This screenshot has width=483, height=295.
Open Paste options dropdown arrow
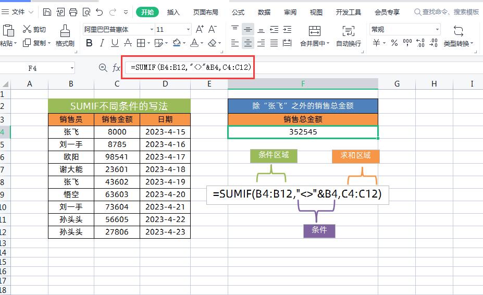click(15, 43)
